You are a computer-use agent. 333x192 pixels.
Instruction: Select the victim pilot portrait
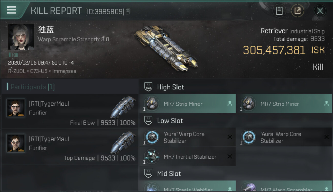pos(21,37)
